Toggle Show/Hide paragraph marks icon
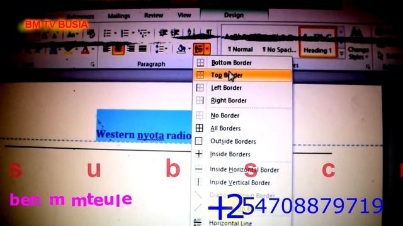 tap(209, 32)
